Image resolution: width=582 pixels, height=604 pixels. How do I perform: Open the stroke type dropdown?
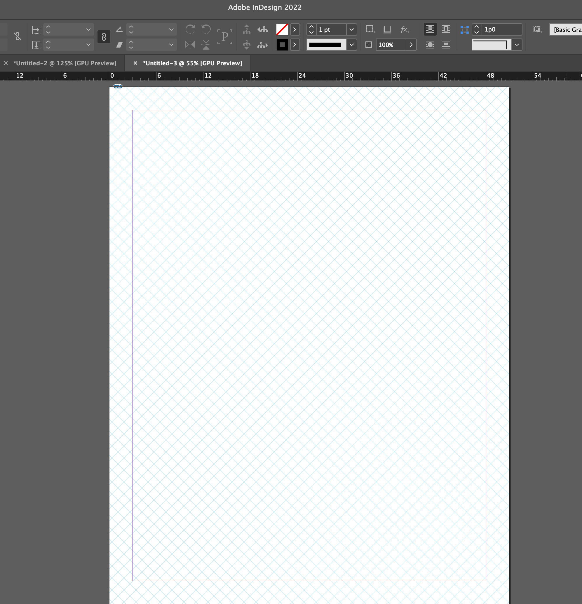click(352, 45)
